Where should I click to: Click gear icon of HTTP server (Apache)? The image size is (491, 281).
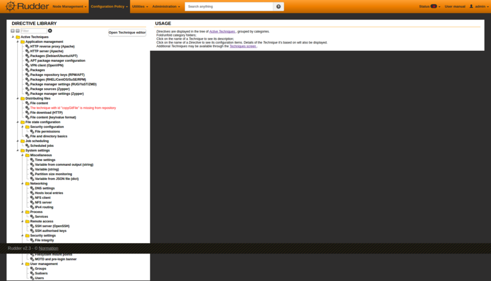(27, 51)
